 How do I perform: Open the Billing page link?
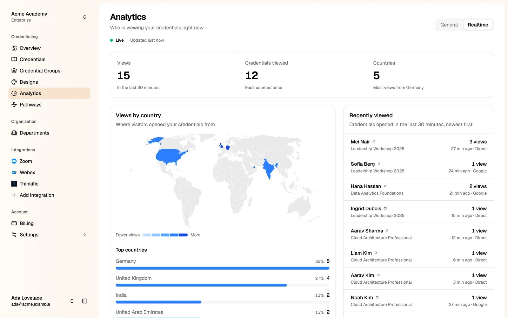pos(49,223)
